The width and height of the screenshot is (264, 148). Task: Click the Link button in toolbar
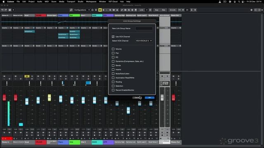(x=141, y=10)
